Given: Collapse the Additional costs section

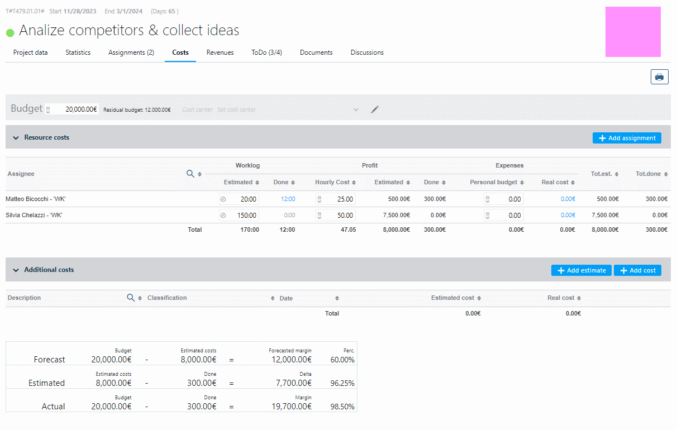Looking at the screenshot, I should coord(15,270).
